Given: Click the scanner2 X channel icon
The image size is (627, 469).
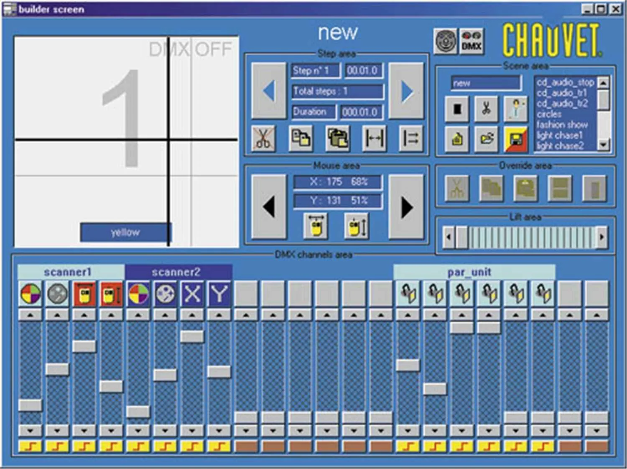Looking at the screenshot, I should 192,293.
